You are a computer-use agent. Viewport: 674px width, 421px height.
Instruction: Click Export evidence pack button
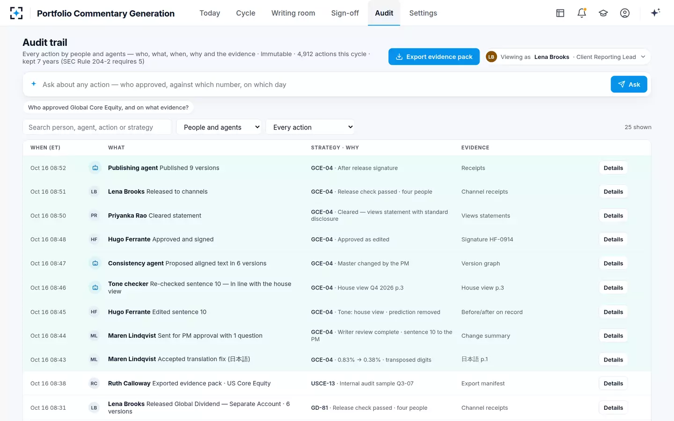point(434,57)
